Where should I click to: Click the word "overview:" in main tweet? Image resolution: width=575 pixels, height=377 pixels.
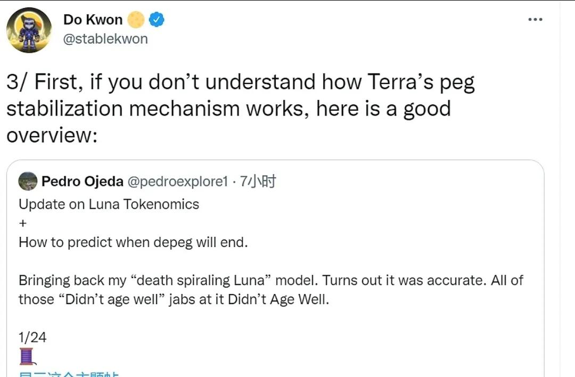point(52,135)
